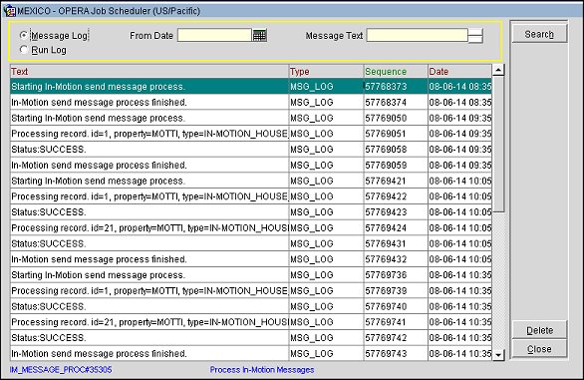Click the Search button

(539, 34)
